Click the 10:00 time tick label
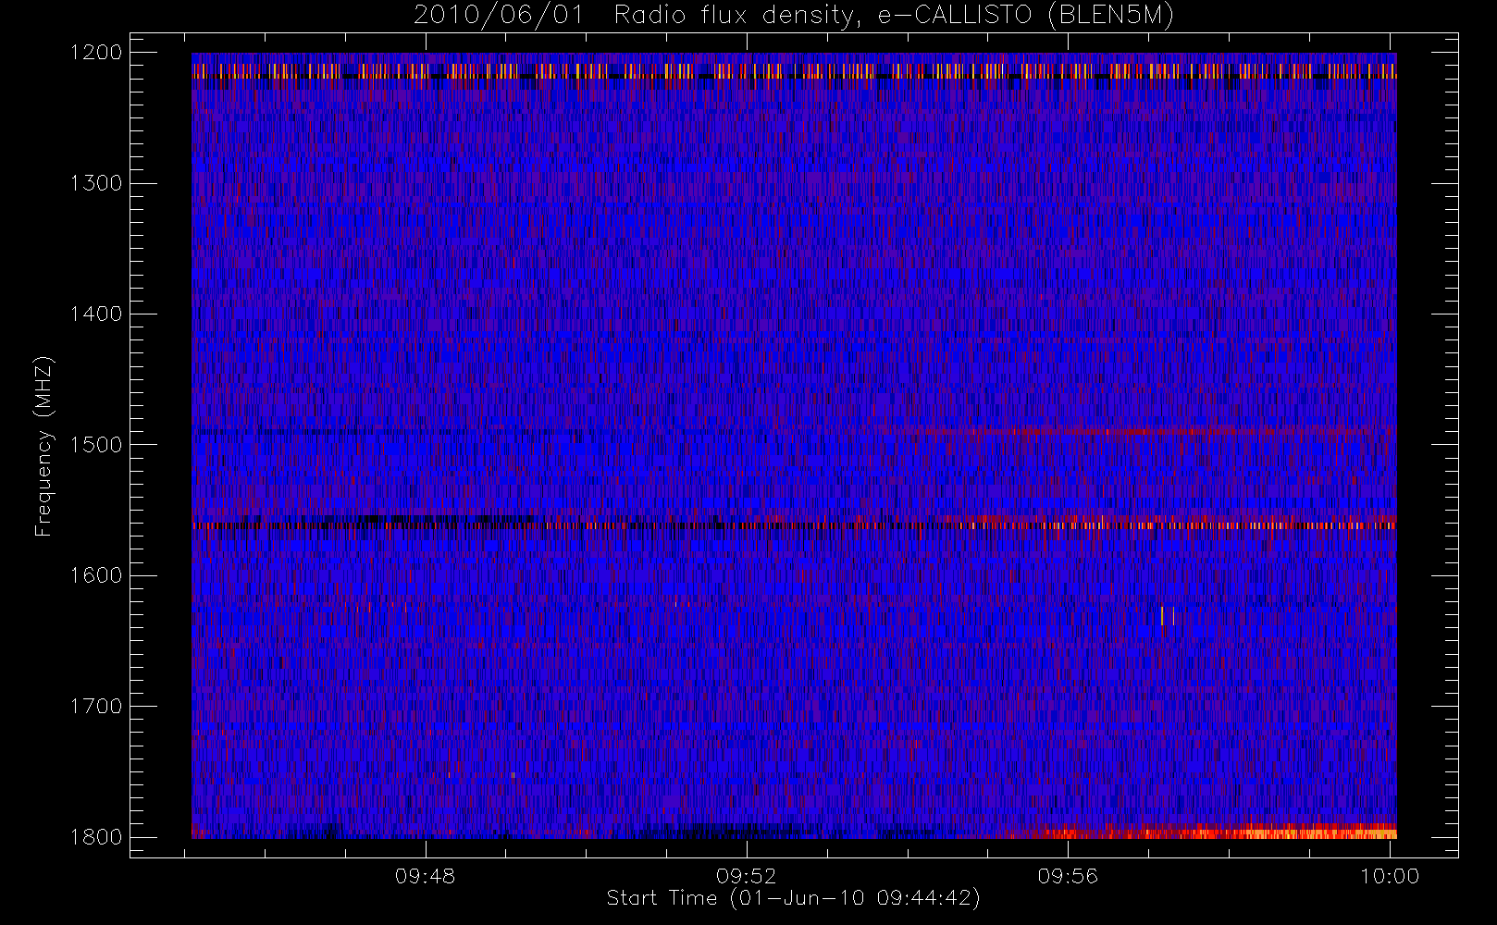This screenshot has height=925, width=1497. (x=1390, y=876)
